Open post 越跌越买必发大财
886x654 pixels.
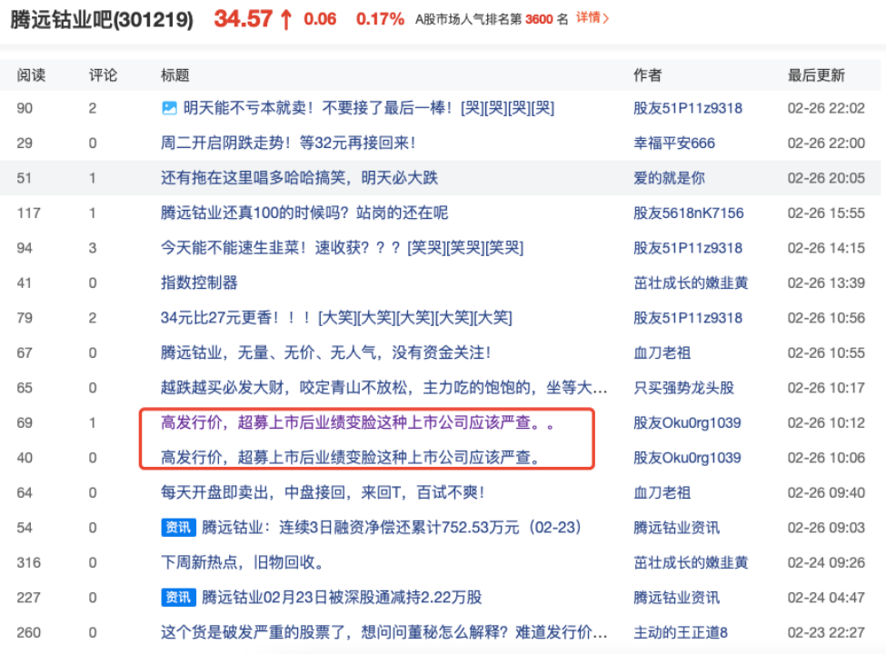(x=384, y=388)
